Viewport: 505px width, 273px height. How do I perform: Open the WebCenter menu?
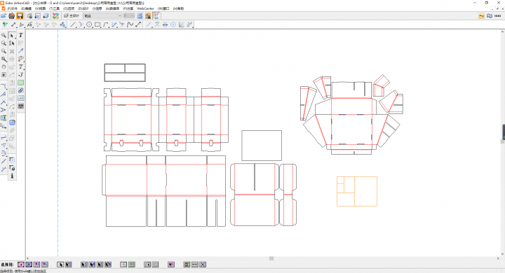145,8
